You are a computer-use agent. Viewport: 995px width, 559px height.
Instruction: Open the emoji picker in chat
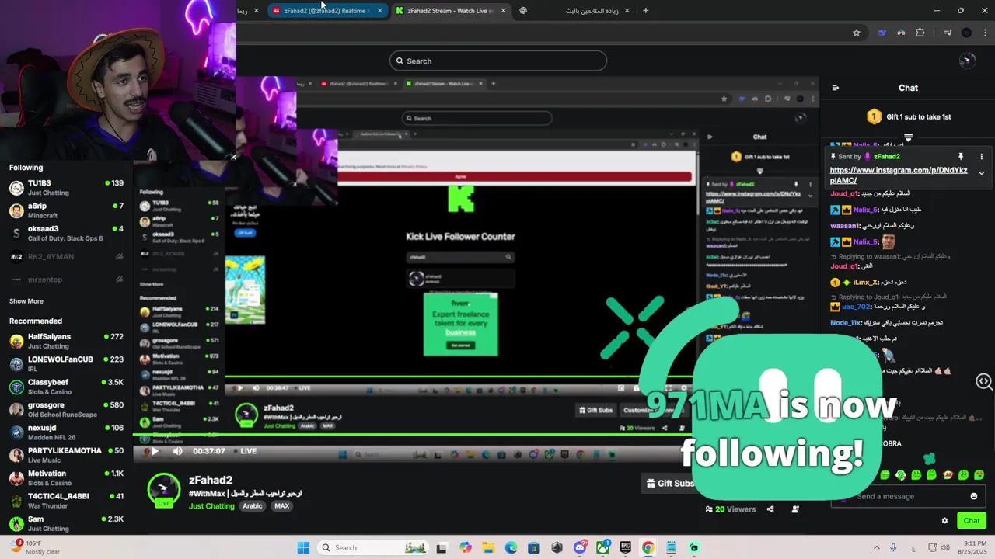(973, 496)
